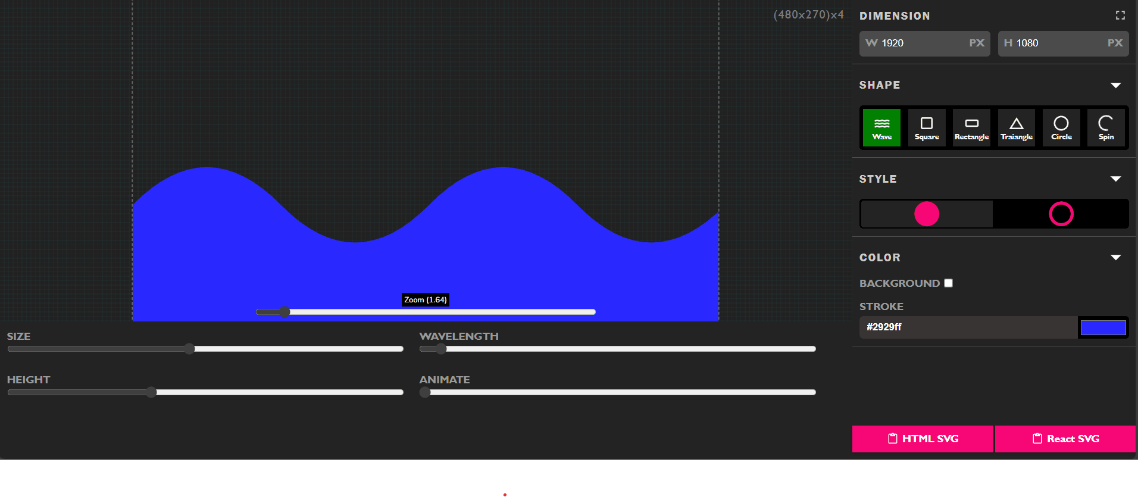
Task: Click the Wavelength slider track
Action: [617, 349]
